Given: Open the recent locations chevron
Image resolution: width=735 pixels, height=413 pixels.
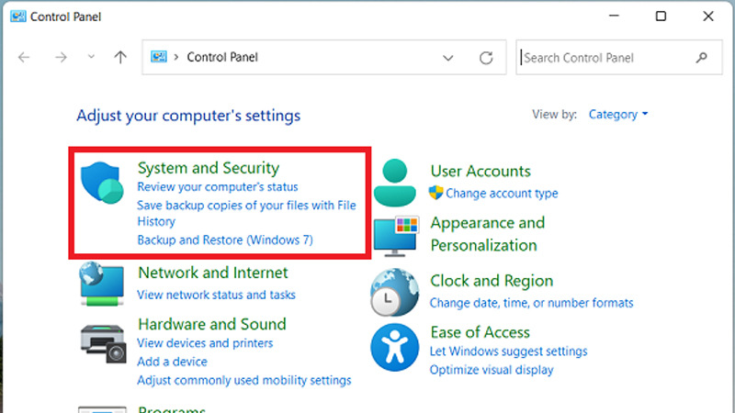Looking at the screenshot, I should pos(90,58).
